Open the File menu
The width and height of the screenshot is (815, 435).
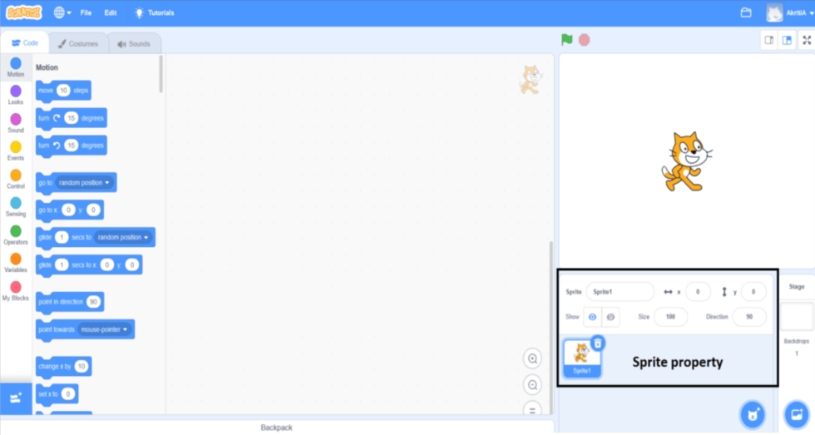(86, 12)
